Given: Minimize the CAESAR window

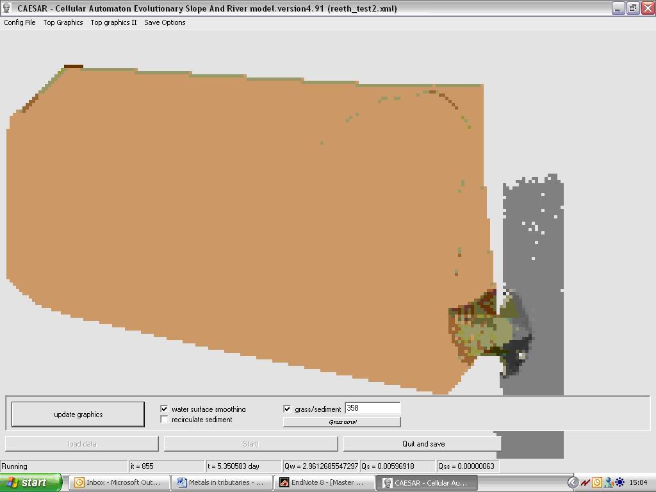Looking at the screenshot, I should [x=618, y=8].
